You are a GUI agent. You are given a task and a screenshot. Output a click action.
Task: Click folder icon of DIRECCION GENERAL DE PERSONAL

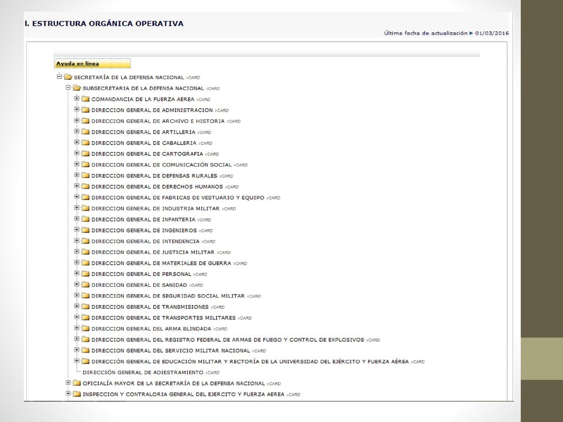[x=85, y=274]
